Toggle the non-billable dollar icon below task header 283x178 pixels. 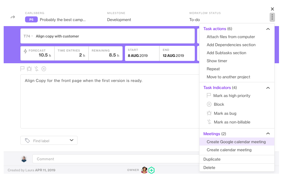[x=36, y=69]
